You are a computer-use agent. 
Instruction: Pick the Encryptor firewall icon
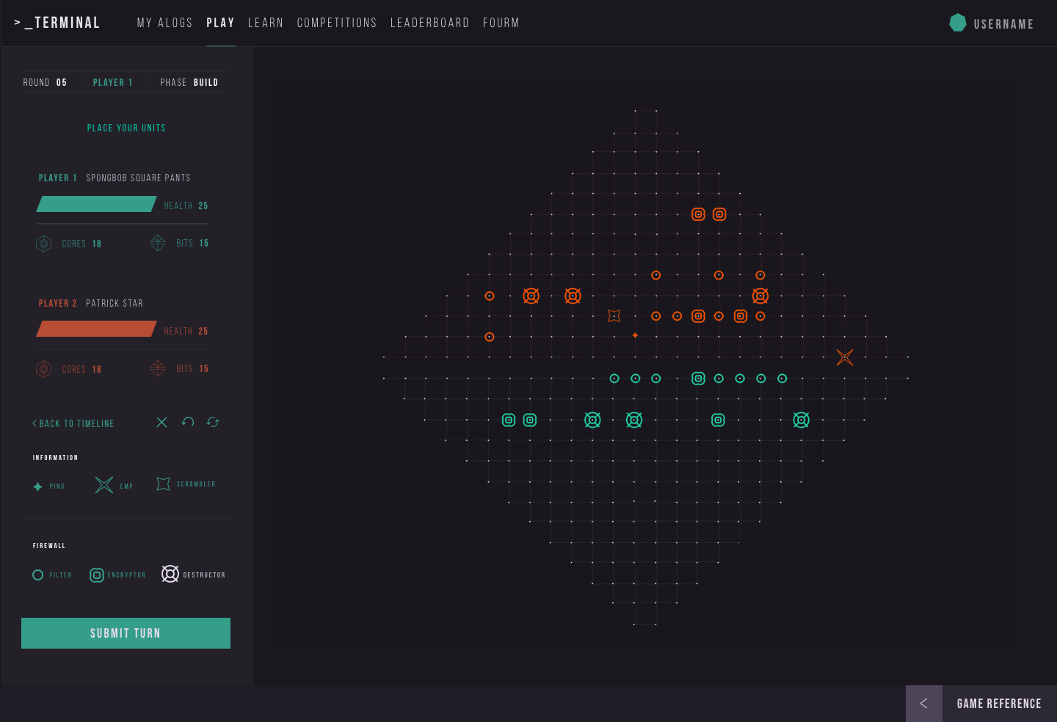(97, 575)
